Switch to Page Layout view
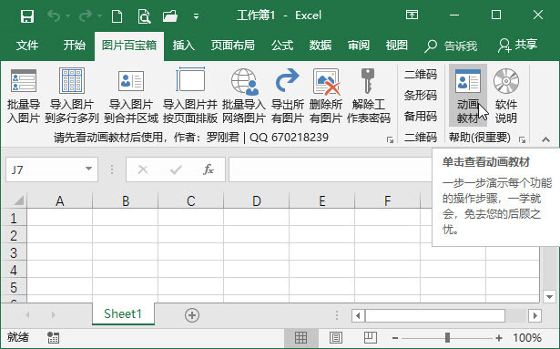Viewport: 560px width, 349px height. (335, 337)
